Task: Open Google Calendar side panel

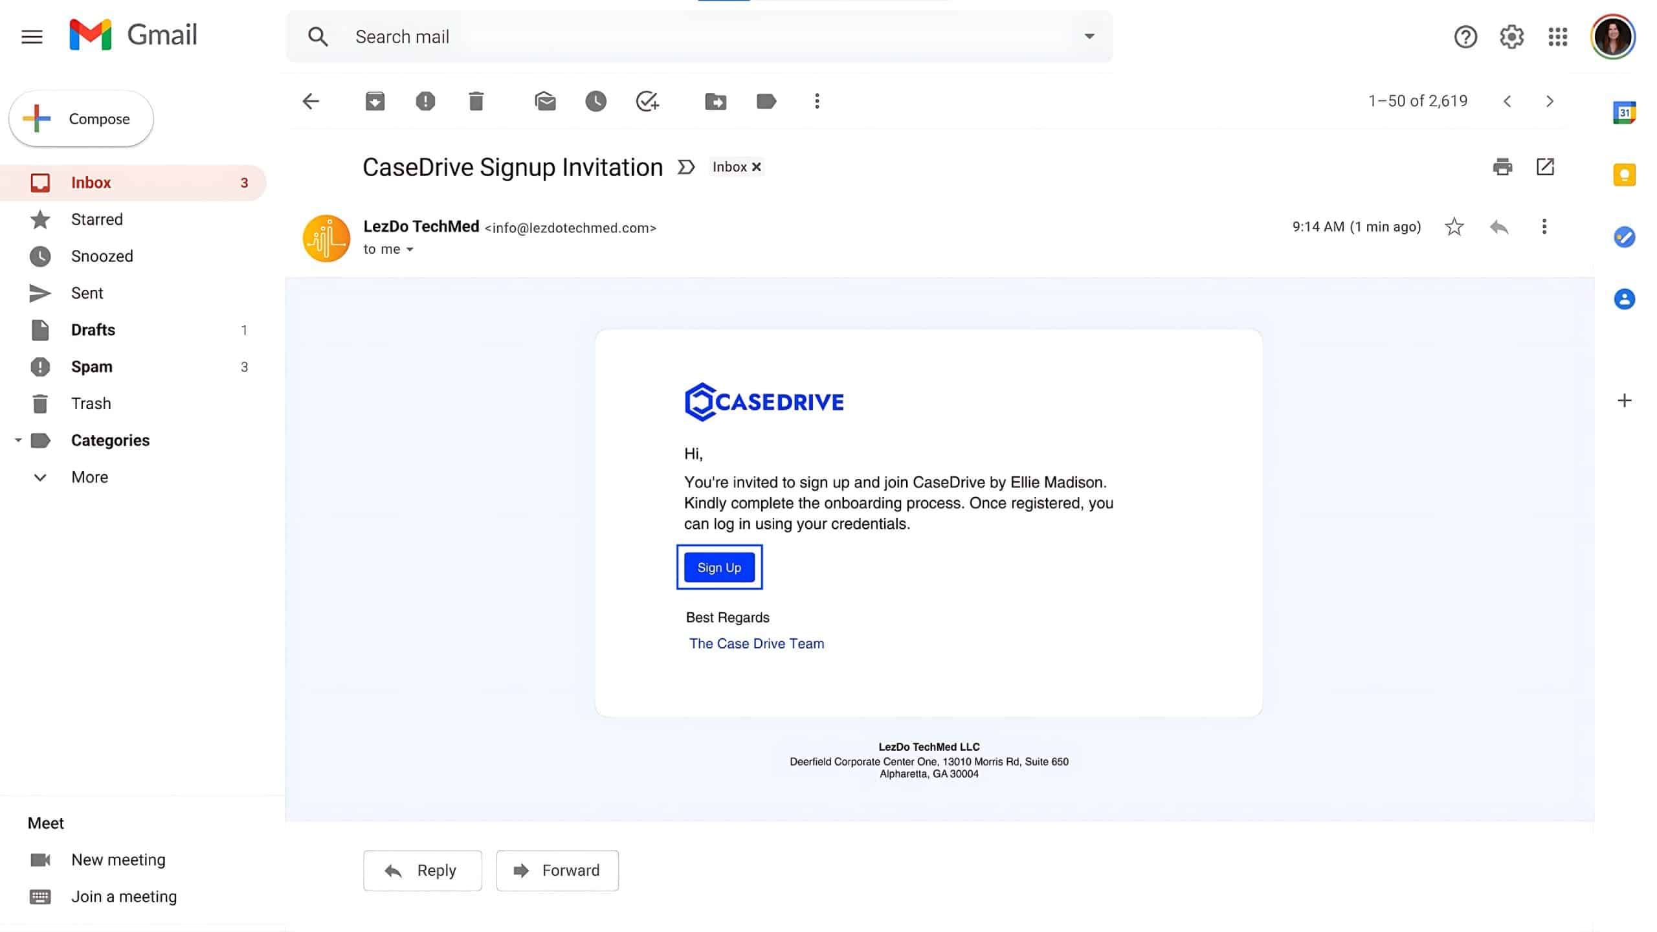Action: pyautogui.click(x=1624, y=113)
